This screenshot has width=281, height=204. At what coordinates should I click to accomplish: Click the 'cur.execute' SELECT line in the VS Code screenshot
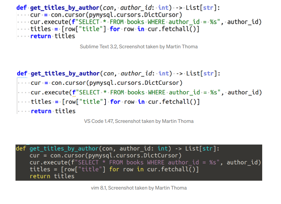146,92
